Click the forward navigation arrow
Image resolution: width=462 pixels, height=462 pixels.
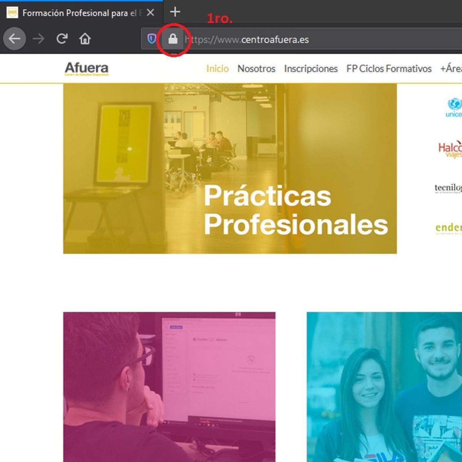38,39
